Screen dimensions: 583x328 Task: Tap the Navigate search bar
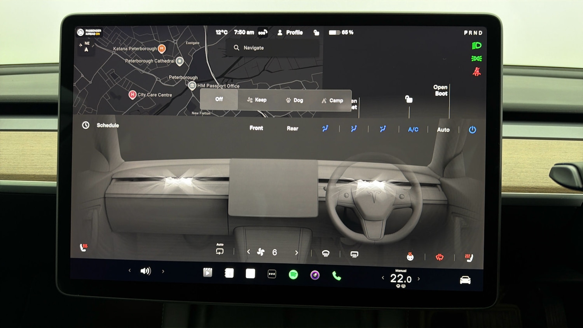pos(272,47)
